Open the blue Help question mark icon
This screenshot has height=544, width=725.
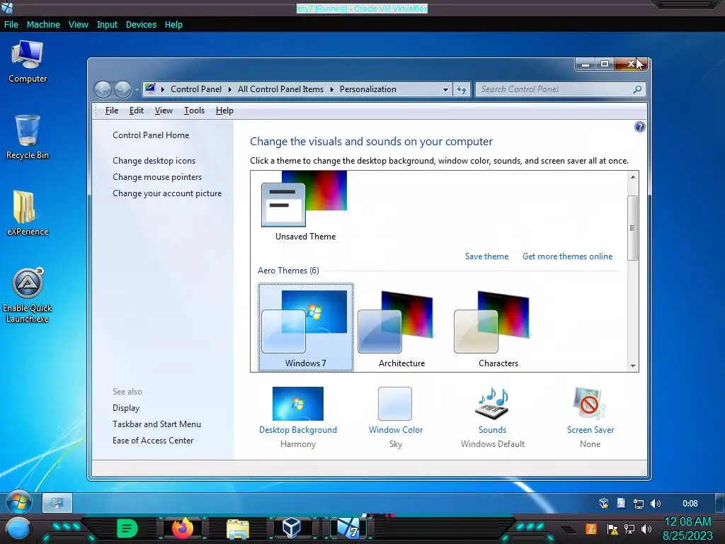(x=639, y=127)
